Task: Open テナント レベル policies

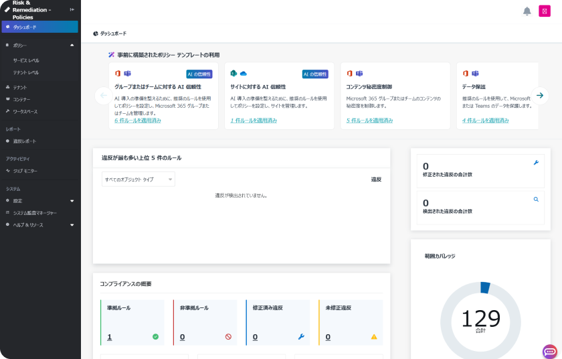Action: click(x=26, y=73)
